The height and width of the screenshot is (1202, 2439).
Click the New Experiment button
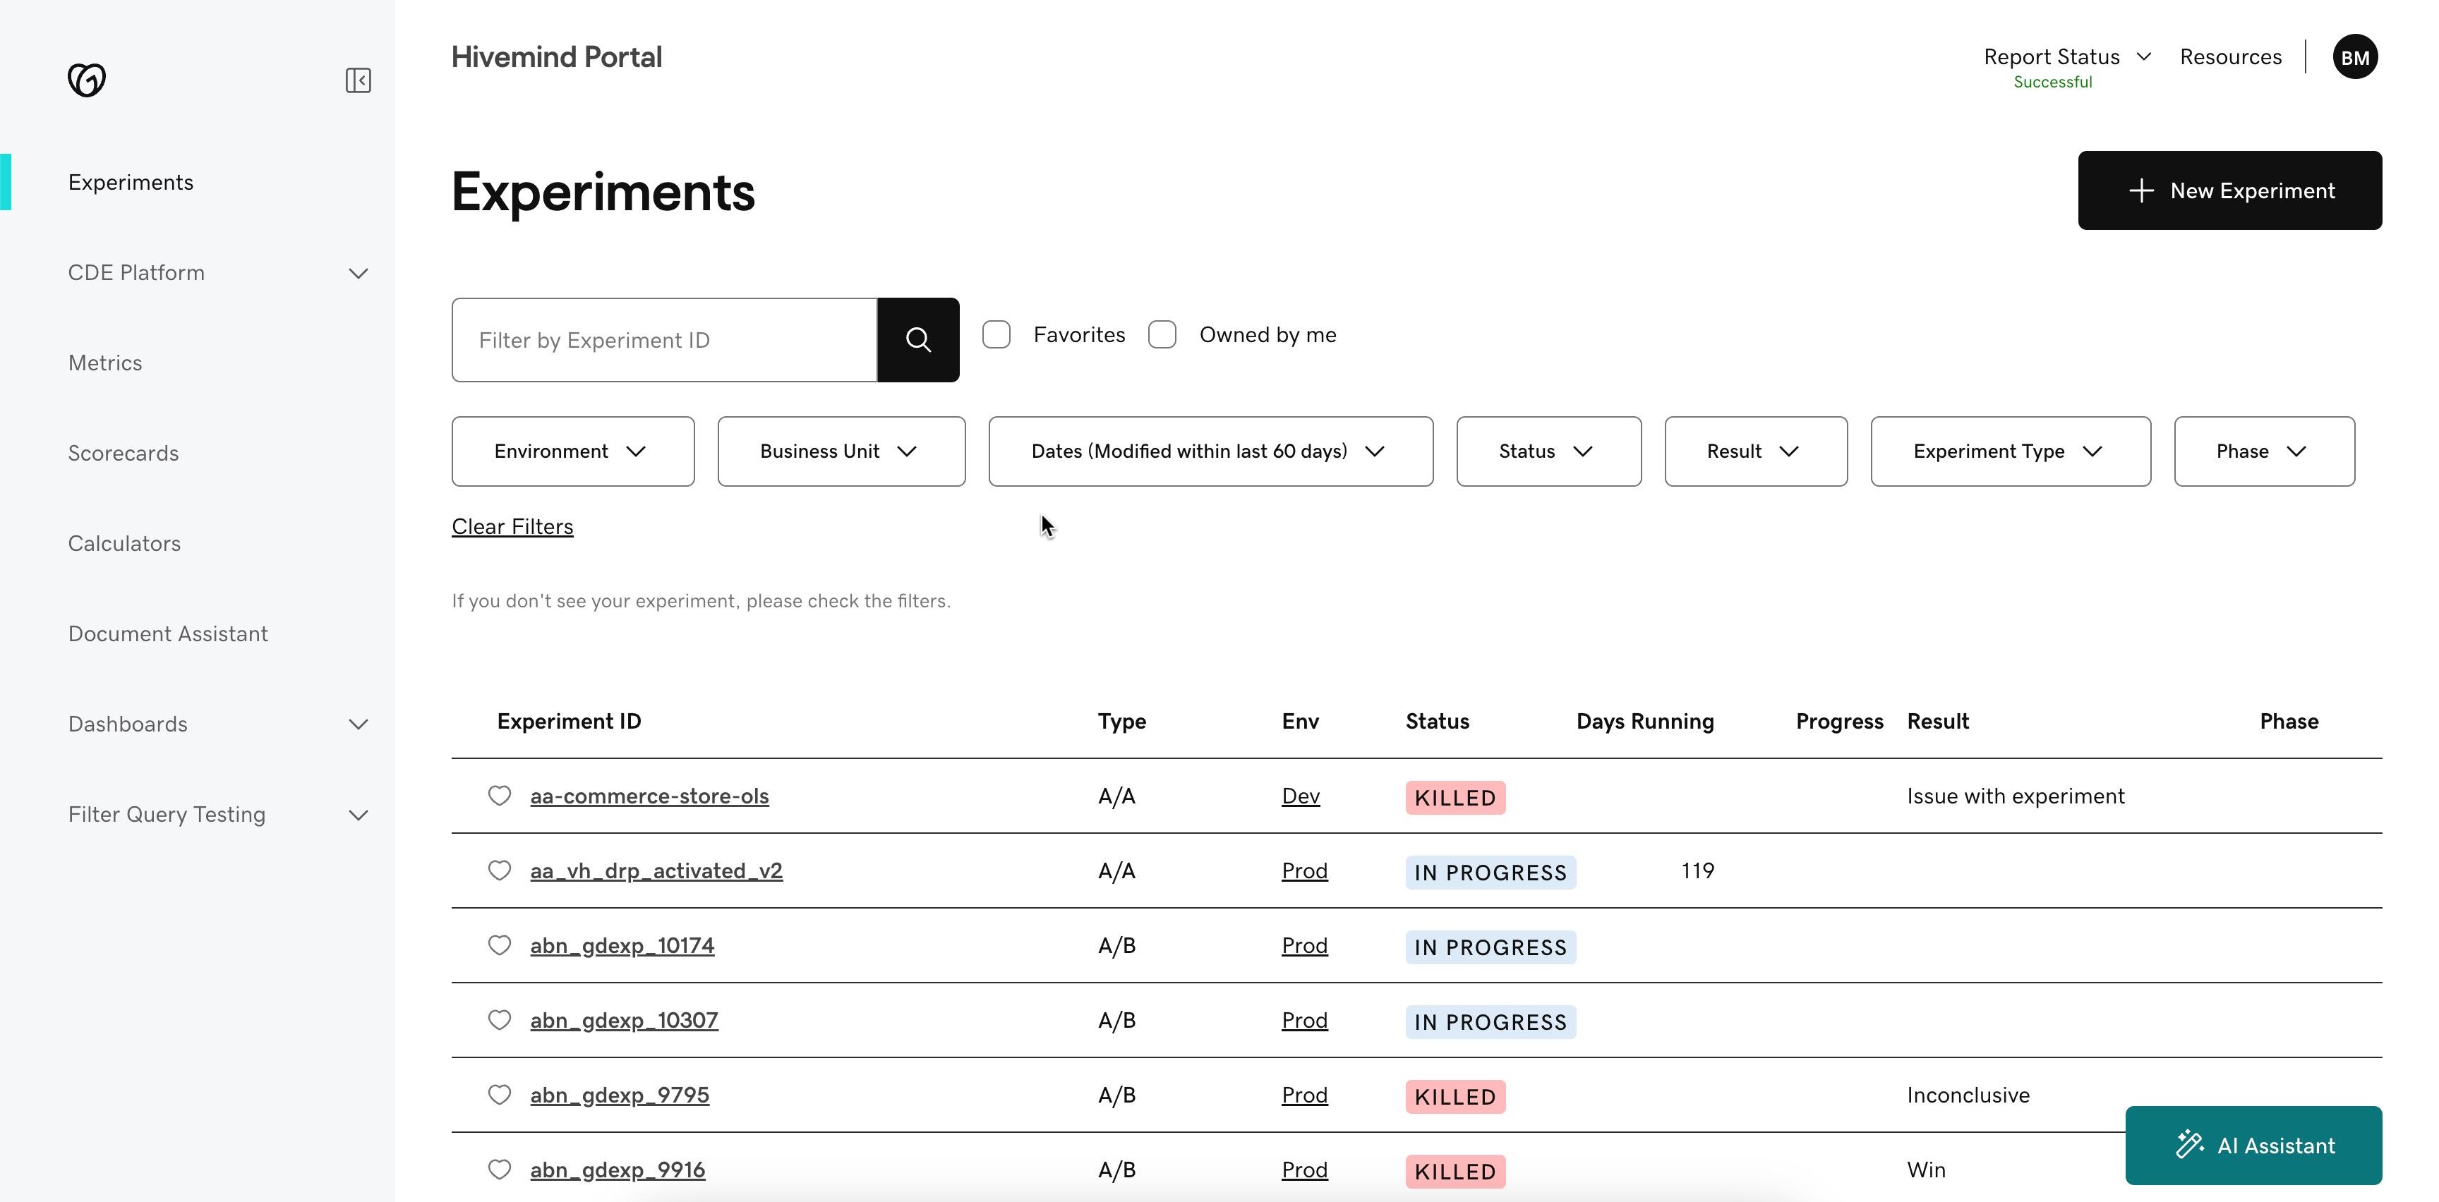[2229, 190]
